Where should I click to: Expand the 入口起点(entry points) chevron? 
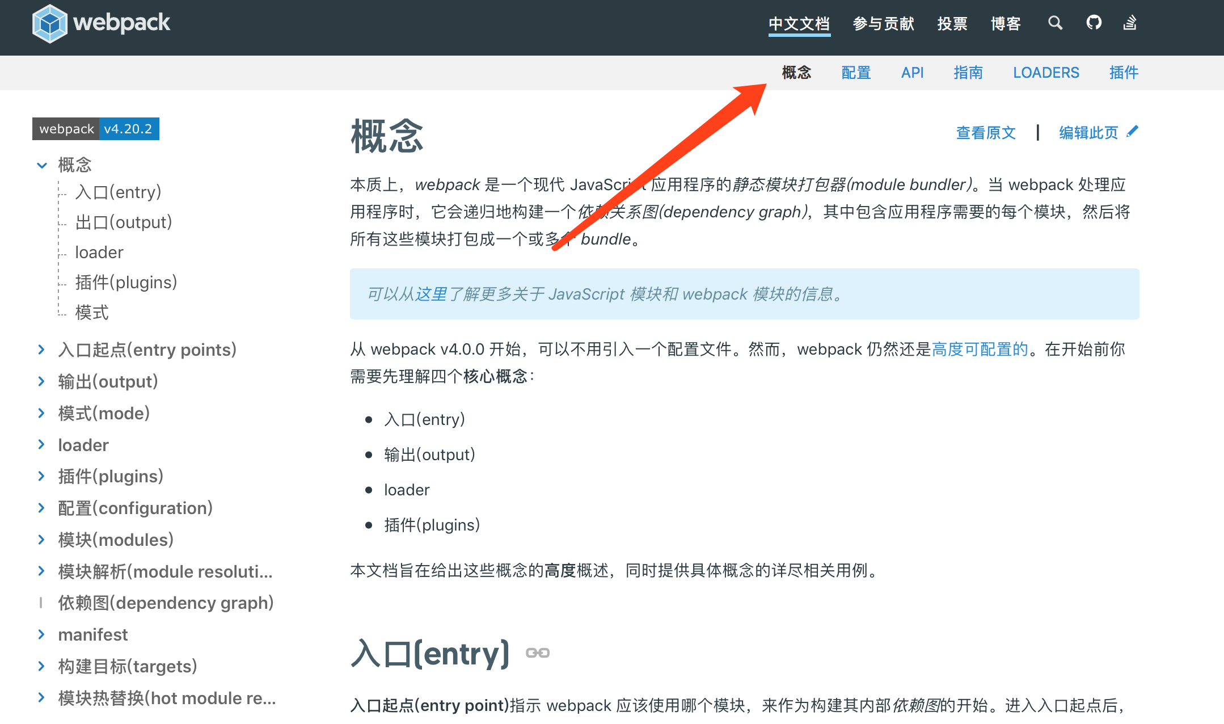point(41,350)
